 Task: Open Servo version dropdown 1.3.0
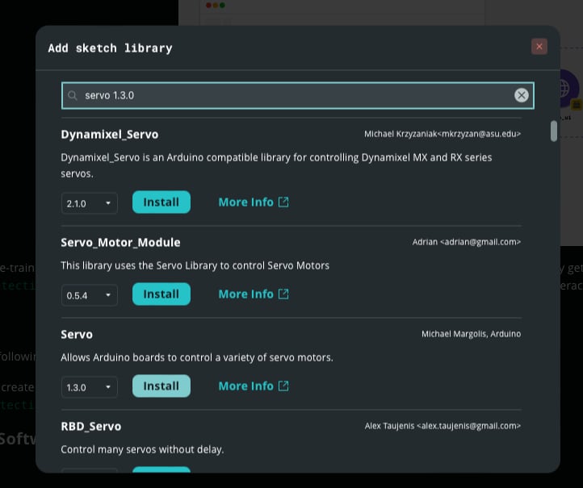[90, 387]
